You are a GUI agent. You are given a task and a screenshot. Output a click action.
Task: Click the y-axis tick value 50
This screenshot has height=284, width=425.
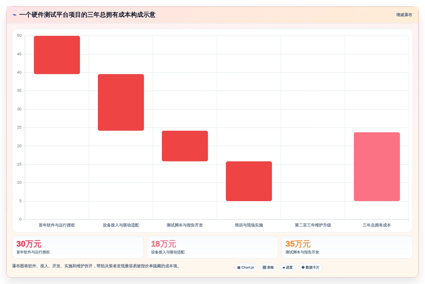point(19,36)
